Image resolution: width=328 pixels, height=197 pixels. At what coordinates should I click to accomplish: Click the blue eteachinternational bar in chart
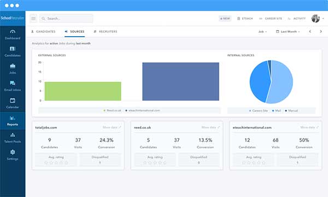coord(181,82)
